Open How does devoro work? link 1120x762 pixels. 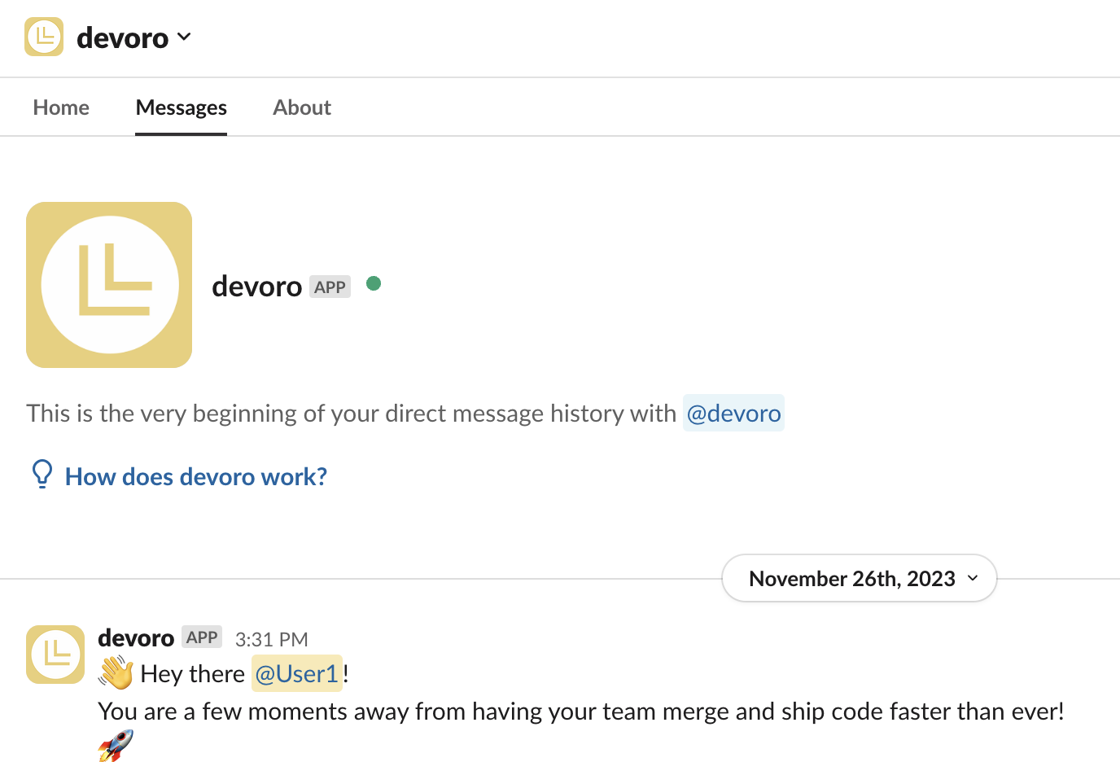pos(196,477)
